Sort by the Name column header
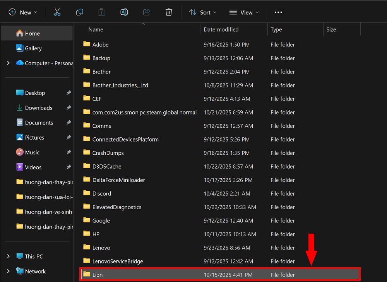Image resolution: width=387 pixels, height=282 pixels. [x=96, y=29]
